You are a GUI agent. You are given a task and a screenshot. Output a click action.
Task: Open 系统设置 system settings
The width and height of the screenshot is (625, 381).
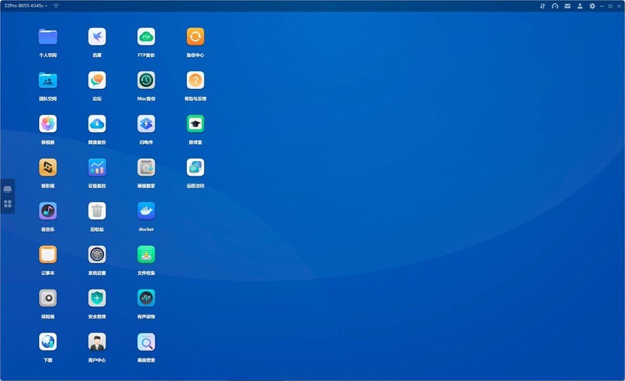point(97,255)
